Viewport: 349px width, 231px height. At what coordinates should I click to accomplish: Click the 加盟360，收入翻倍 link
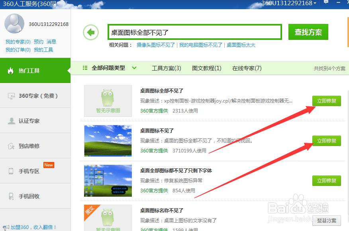(x=33, y=227)
